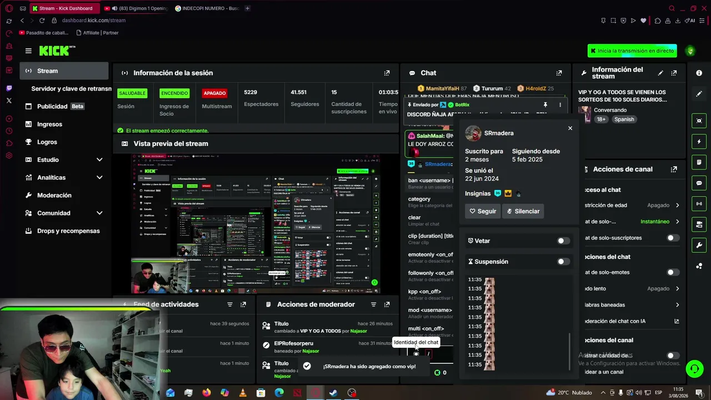Viewport: 711px width, 400px height.
Task: Click the Silenciar button for SRmadera
Action: [523, 211]
